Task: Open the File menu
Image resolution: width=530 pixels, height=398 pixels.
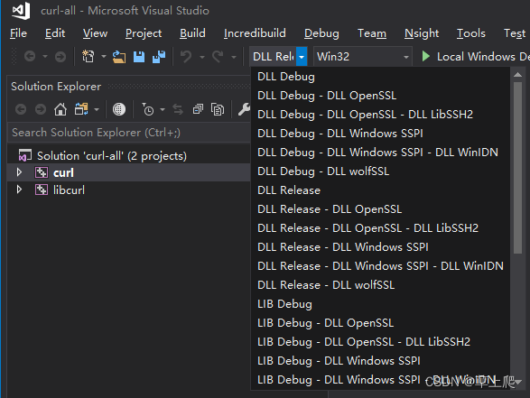Action: tap(18, 33)
